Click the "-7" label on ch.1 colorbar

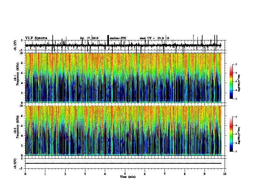pos(235,99)
